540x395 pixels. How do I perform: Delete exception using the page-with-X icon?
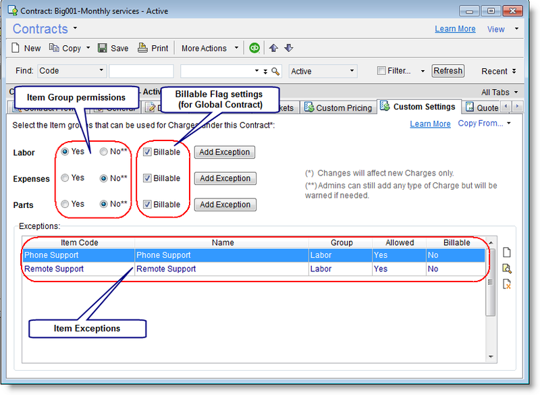click(507, 284)
